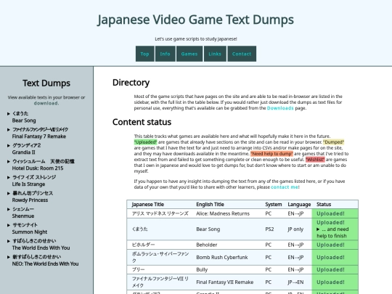The height and width of the screenshot is (294, 392).
Task: Click the sidebar download link
Action: coord(46,103)
